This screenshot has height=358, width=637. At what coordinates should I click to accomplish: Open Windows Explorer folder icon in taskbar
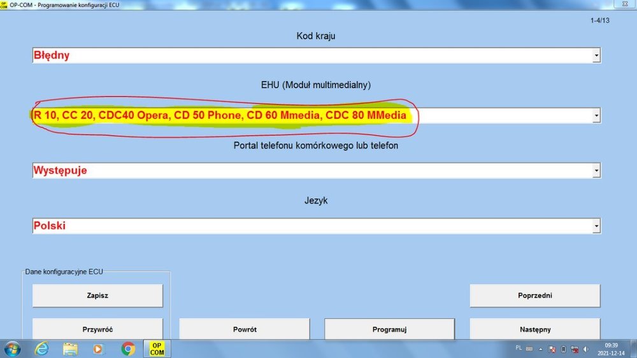pyautogui.click(x=70, y=348)
